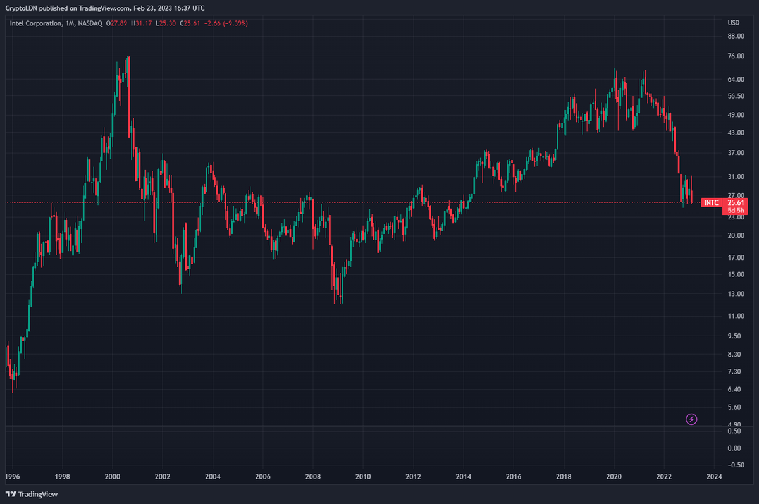The image size is (759, 504).
Task: Click the 2014 label on the time axis
Action: point(464,477)
